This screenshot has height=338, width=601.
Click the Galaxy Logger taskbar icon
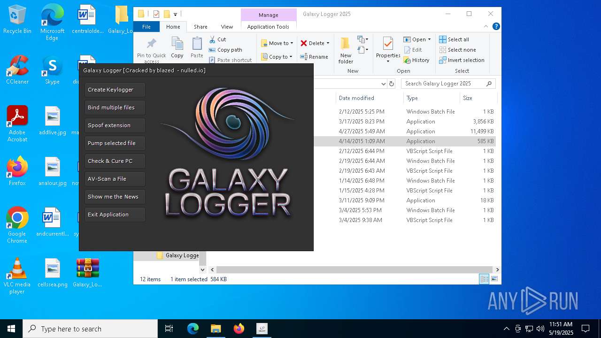262,329
